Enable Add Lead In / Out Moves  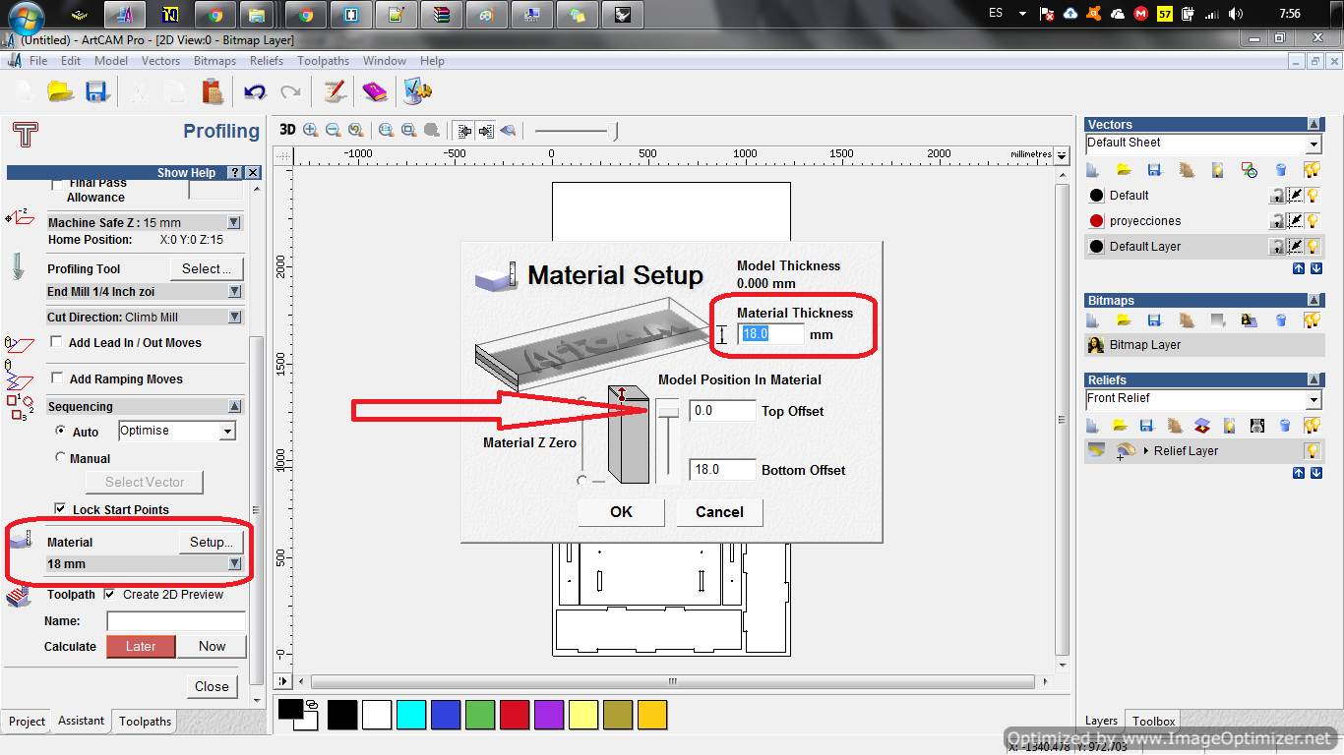pyautogui.click(x=56, y=342)
